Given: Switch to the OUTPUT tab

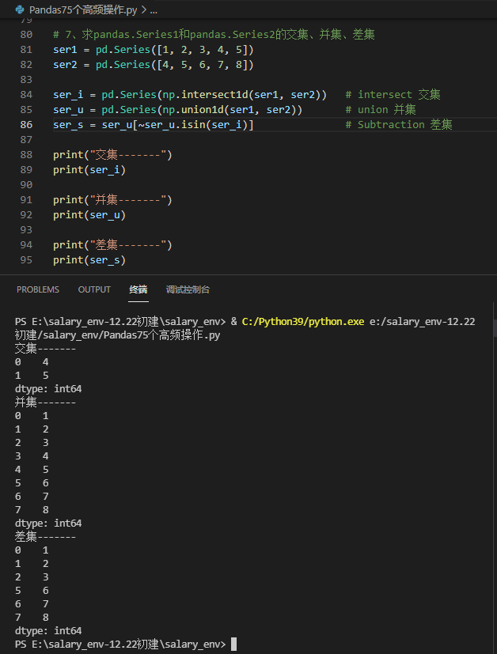Looking at the screenshot, I should coord(94,289).
